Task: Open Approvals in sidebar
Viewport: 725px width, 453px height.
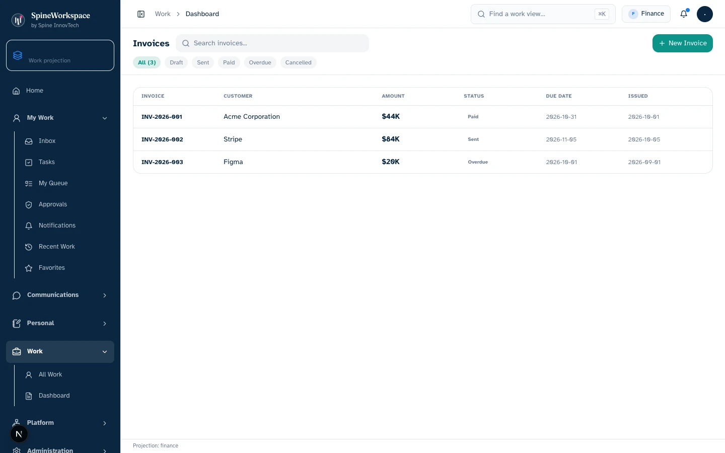Action: [x=66, y=204]
